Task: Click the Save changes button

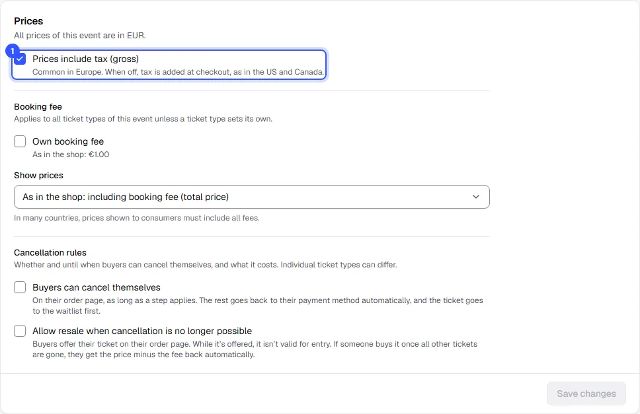Action: coord(586,394)
